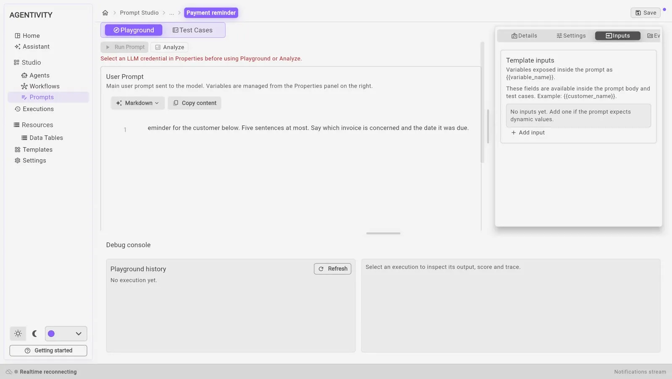Expand the breadcrumb ellipsis
Viewport: 672px width, 379px height.
coord(171,13)
